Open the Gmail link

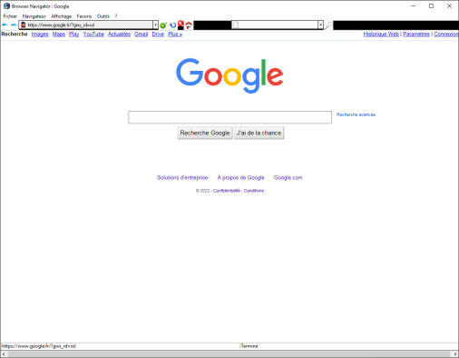click(142, 35)
